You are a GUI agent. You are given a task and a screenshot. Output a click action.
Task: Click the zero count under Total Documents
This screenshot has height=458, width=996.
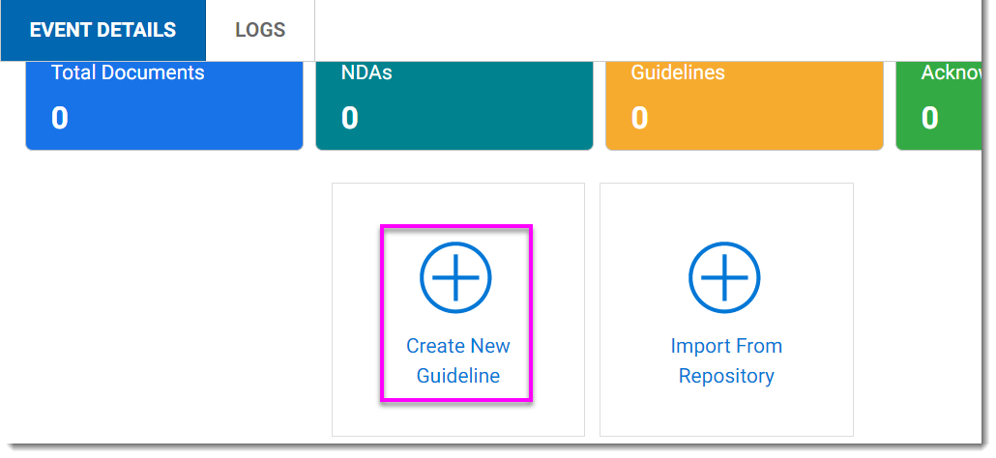point(60,118)
